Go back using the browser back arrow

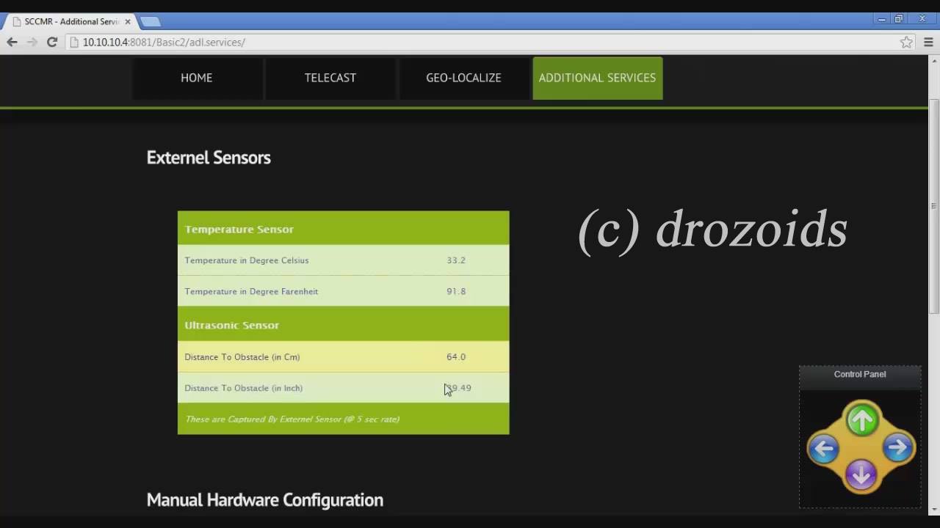[x=12, y=43]
